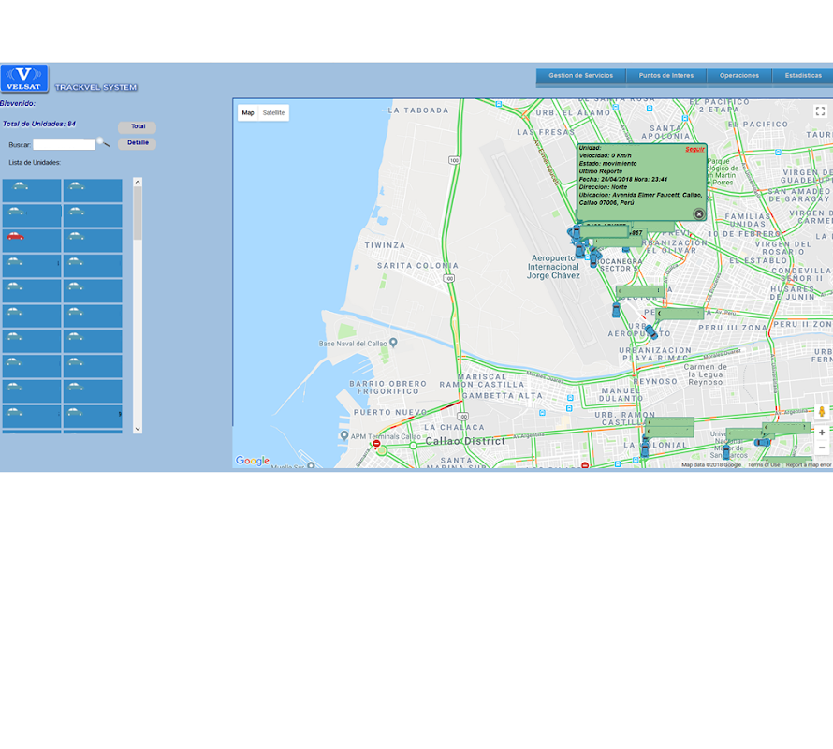
Task: Close the green vehicle info popup
Action: click(x=698, y=214)
